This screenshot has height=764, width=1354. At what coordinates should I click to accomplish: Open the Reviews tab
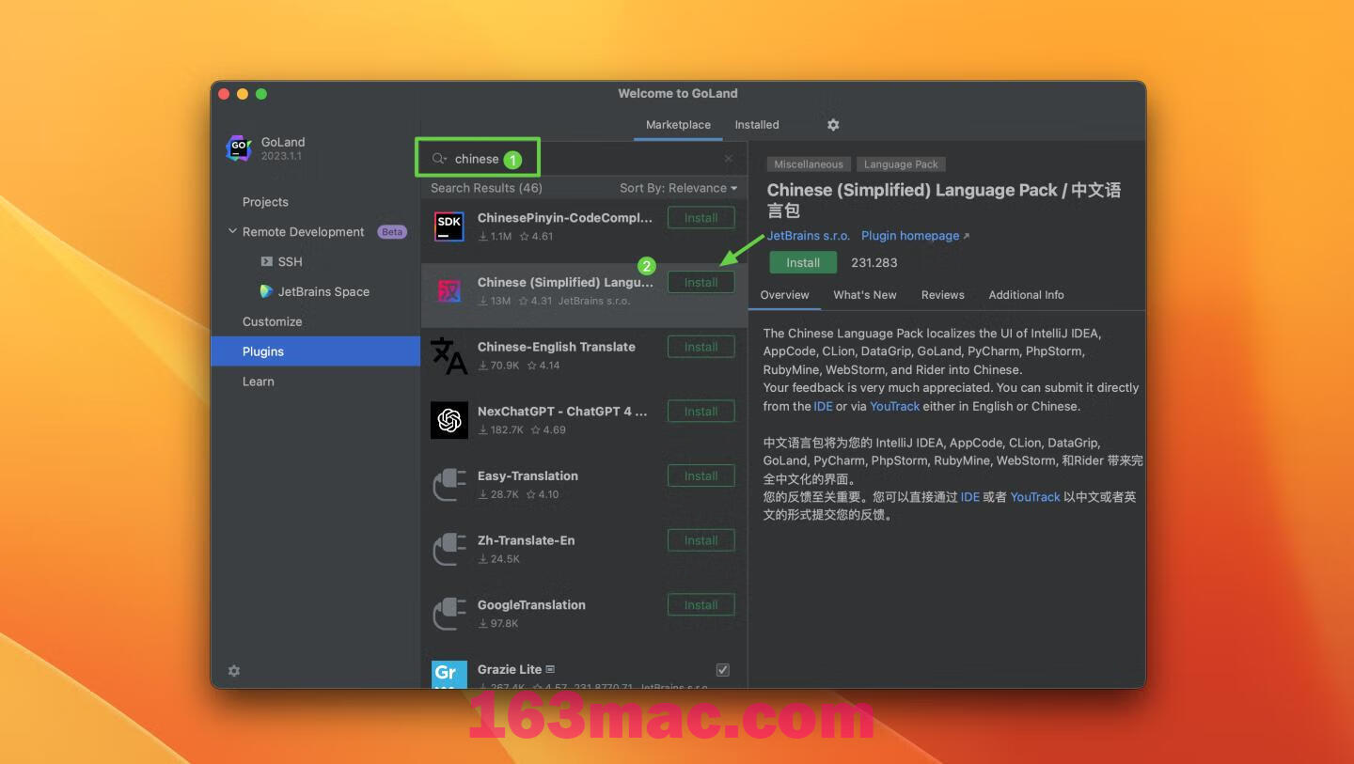943,295
